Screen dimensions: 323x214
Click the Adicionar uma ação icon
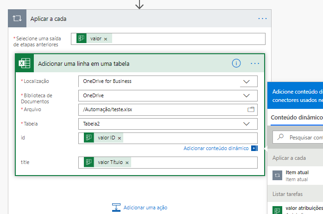pyautogui.click(x=116, y=208)
